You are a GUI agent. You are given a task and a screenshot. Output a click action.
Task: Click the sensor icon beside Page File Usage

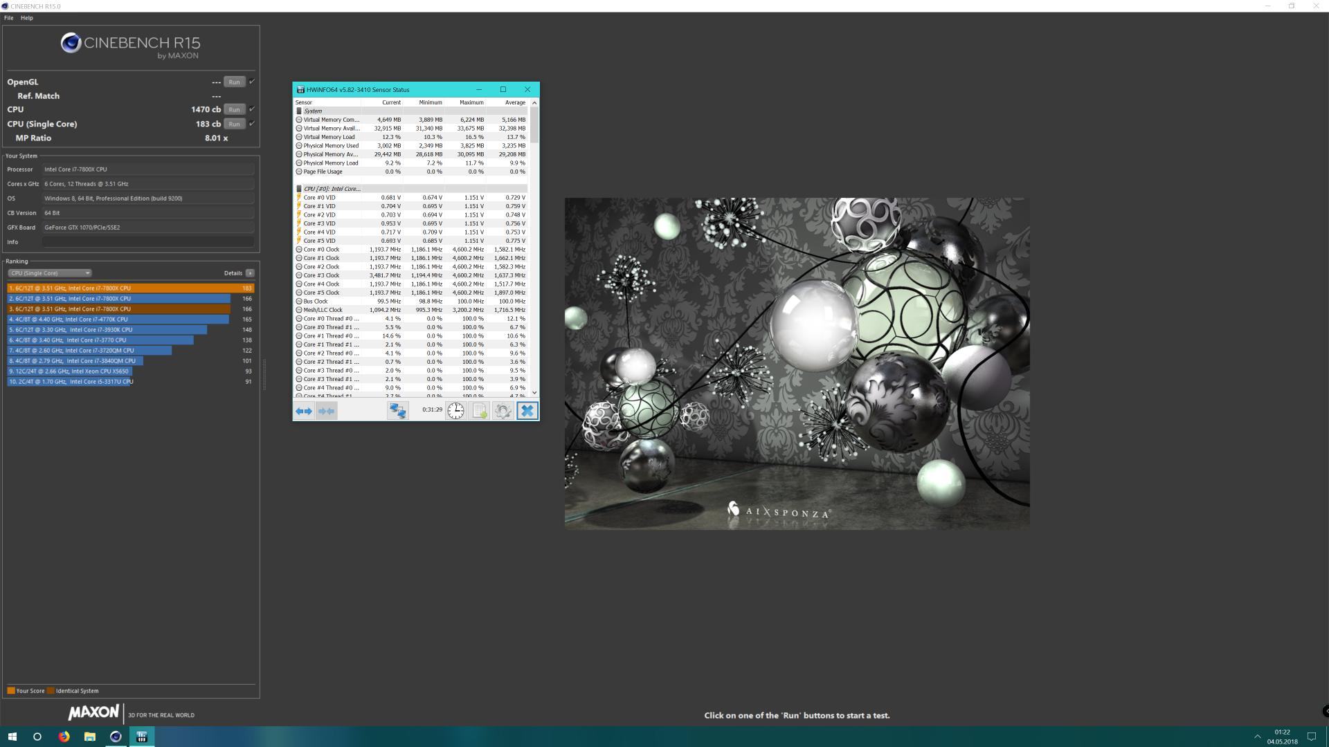point(299,172)
